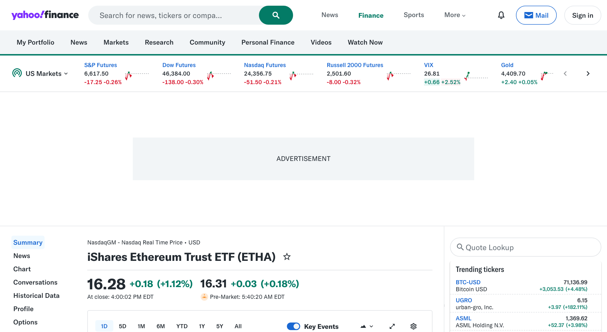Open Russell 2000 Futures quote
The image size is (607, 332).
[x=355, y=65]
